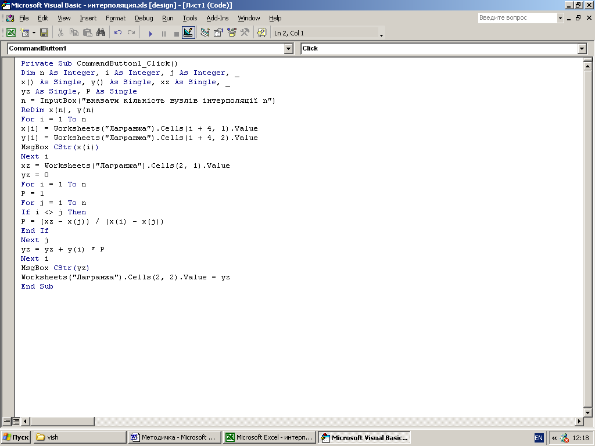
Task: Click the Microsoft Visual Basic taskbar button
Action: 364,437
